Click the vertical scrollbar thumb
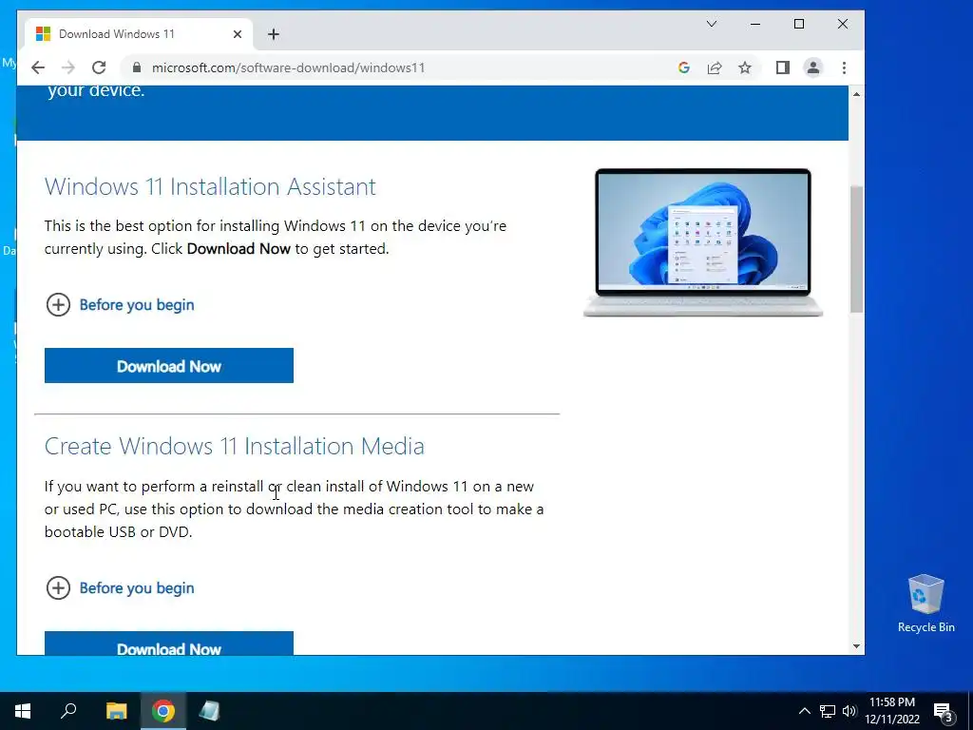Screen dimensions: 973x730 coord(856,249)
